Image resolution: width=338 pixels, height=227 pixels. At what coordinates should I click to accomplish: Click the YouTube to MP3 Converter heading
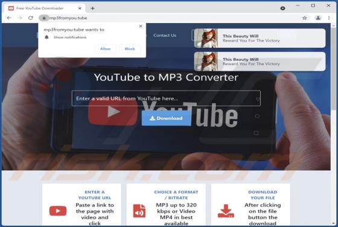(x=166, y=77)
